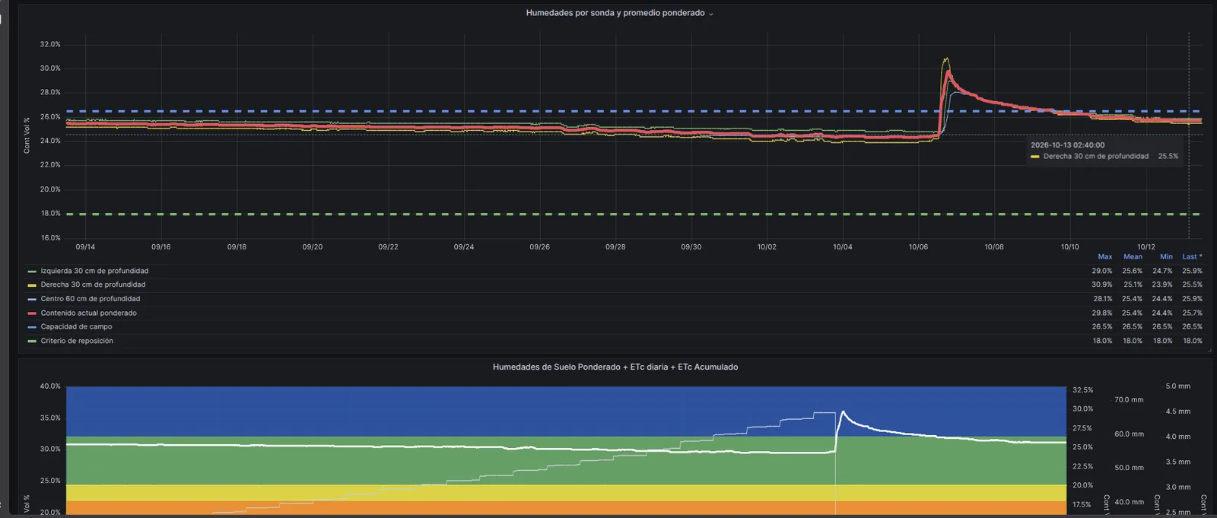The width and height of the screenshot is (1217, 518).
Task: Click the Max value 30.9% for Derecha
Action: coord(1102,284)
